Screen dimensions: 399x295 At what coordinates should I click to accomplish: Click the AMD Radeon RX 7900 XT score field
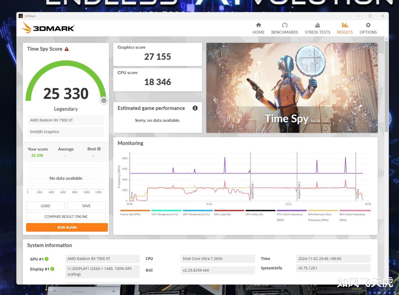[x=66, y=120]
